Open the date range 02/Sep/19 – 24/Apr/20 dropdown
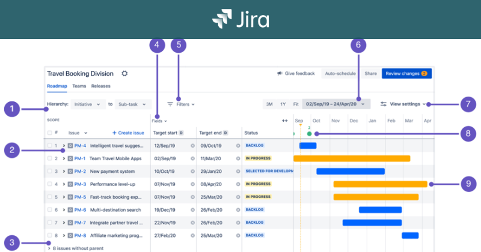 336,104
